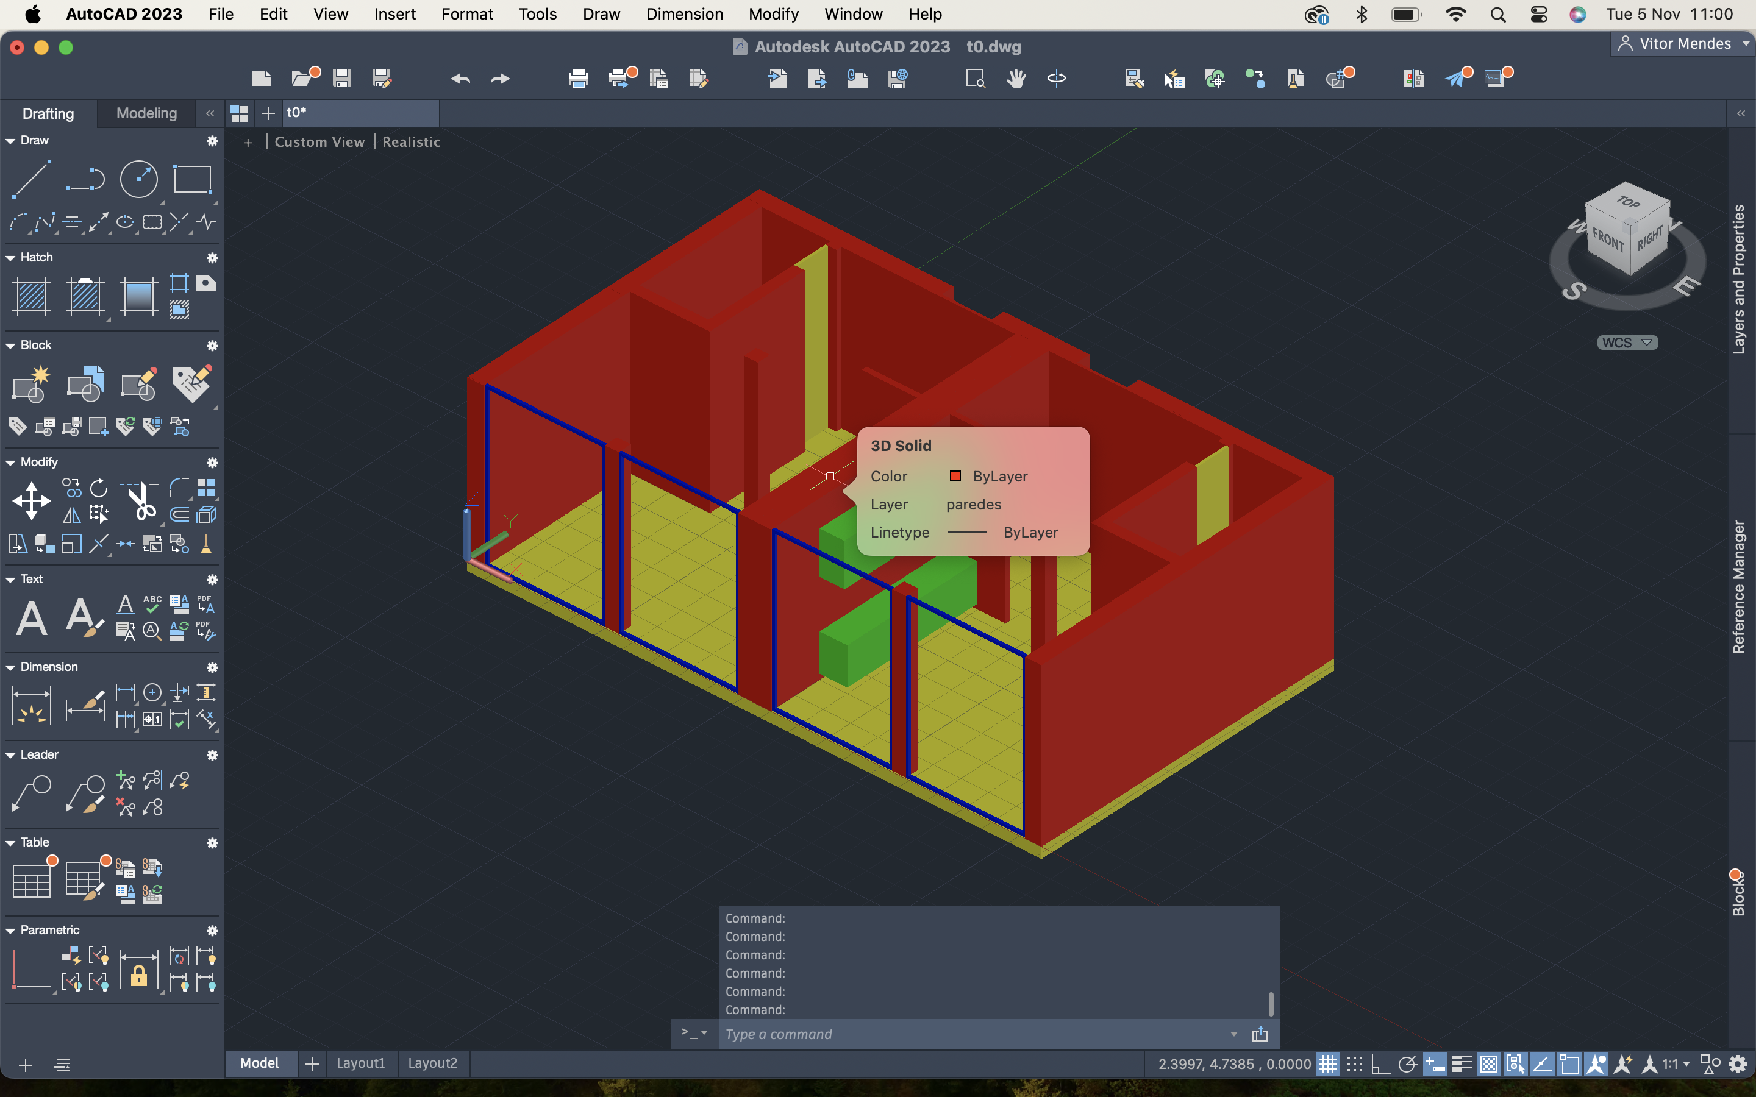Click the Multileader tool

click(x=32, y=793)
